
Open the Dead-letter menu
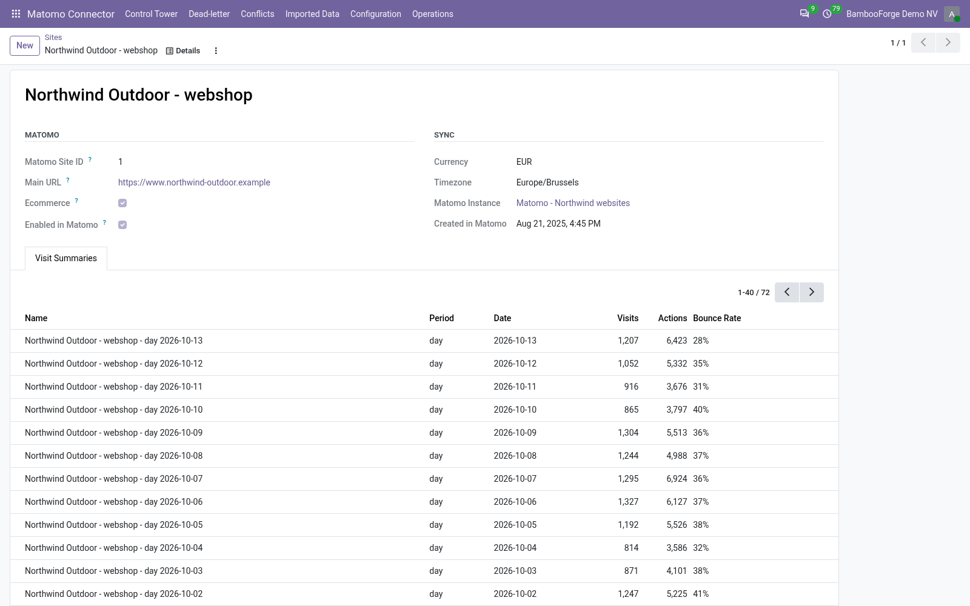(209, 14)
